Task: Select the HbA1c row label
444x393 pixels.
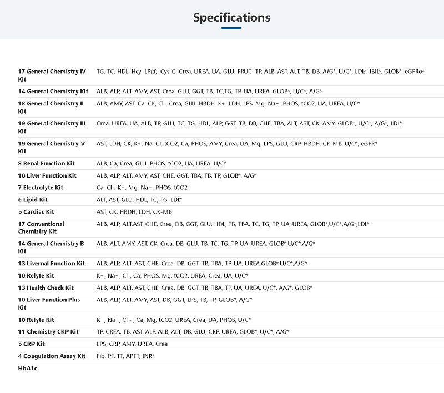Action: click(27, 368)
